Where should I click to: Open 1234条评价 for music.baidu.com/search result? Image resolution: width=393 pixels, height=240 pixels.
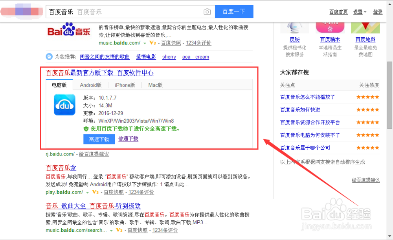click(x=165, y=230)
